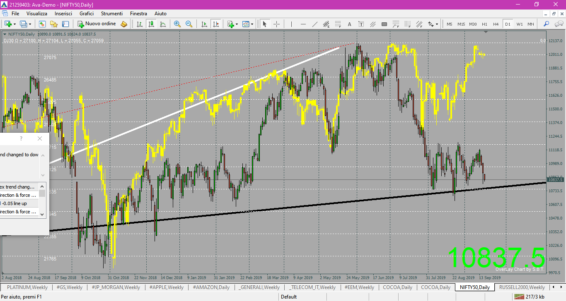Expand the templates dropdown arrow

coord(252,24)
